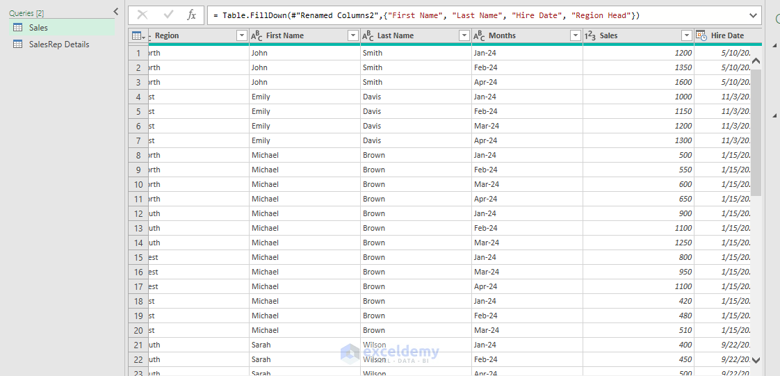Click Sales cell 900
The height and width of the screenshot is (376, 780).
tap(638, 213)
